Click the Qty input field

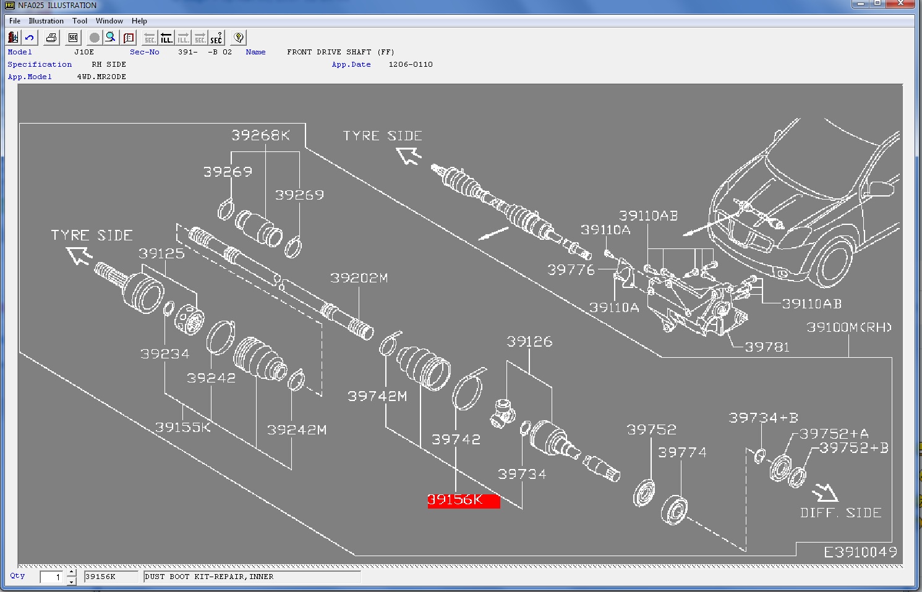click(51, 577)
